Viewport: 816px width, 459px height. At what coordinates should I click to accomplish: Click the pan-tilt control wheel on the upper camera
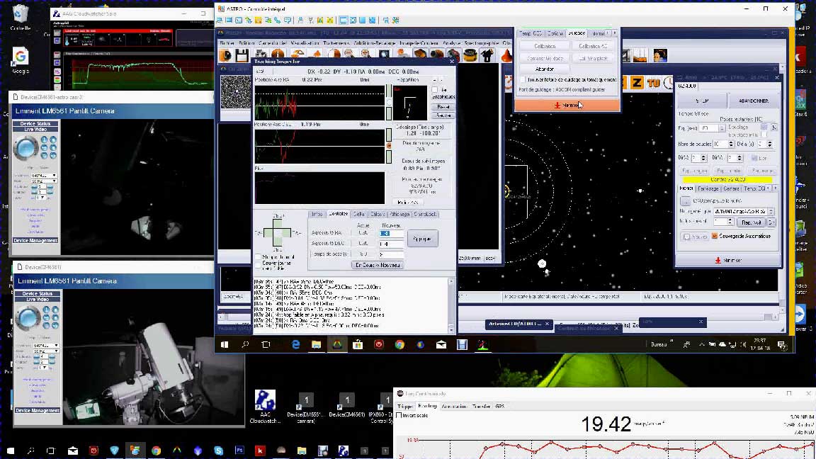(x=27, y=149)
